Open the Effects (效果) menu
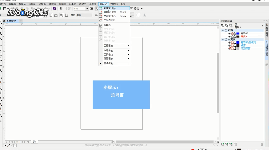Image resolution: width=269 pixels, height=150 pixels. tap(52, 4)
